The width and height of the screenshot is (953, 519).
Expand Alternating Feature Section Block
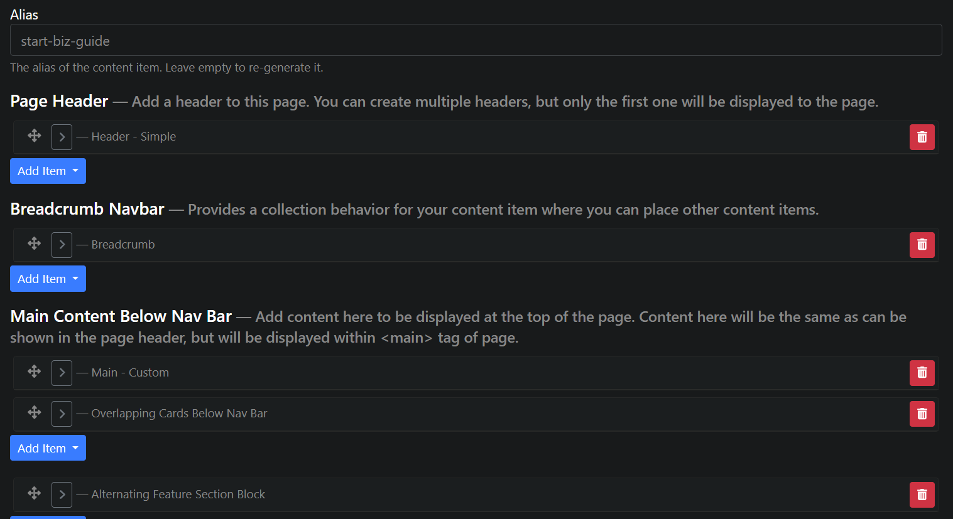[62, 495]
